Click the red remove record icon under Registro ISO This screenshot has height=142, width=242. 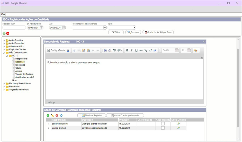pyautogui.click(x=8, y=33)
